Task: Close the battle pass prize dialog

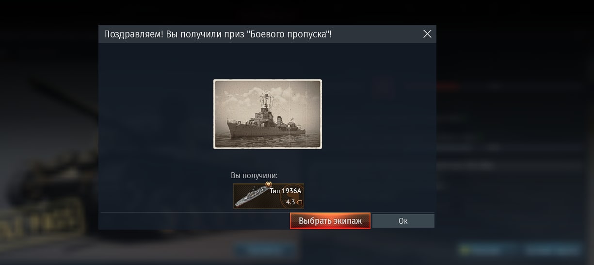Action: [427, 34]
